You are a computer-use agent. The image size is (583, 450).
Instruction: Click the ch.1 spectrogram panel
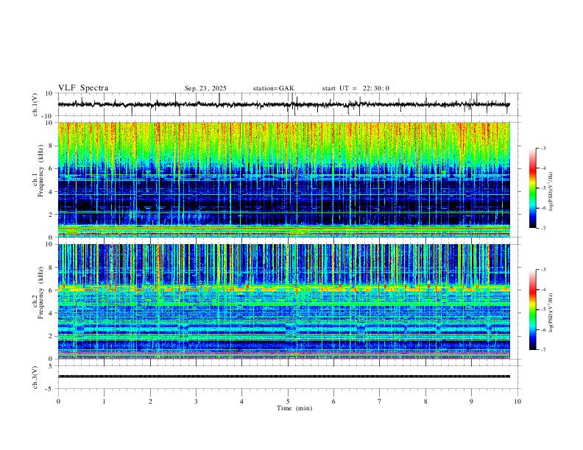(283, 179)
